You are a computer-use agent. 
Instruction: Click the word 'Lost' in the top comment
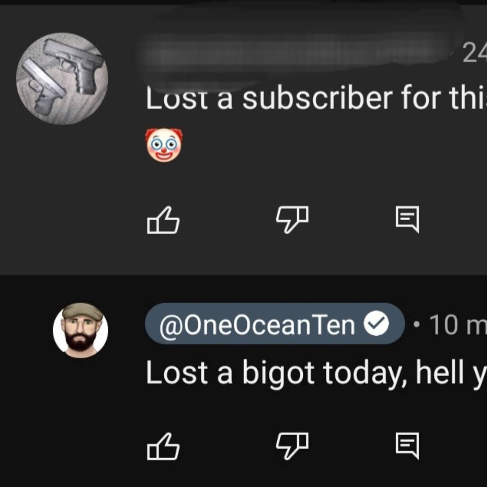click(x=177, y=97)
